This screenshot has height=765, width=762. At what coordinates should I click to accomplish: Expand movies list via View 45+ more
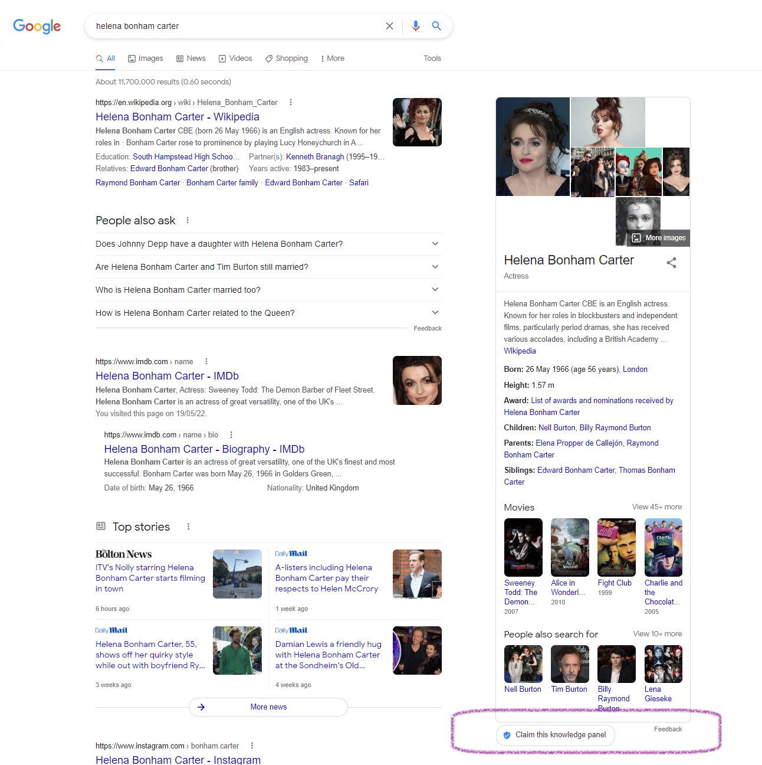pos(657,507)
